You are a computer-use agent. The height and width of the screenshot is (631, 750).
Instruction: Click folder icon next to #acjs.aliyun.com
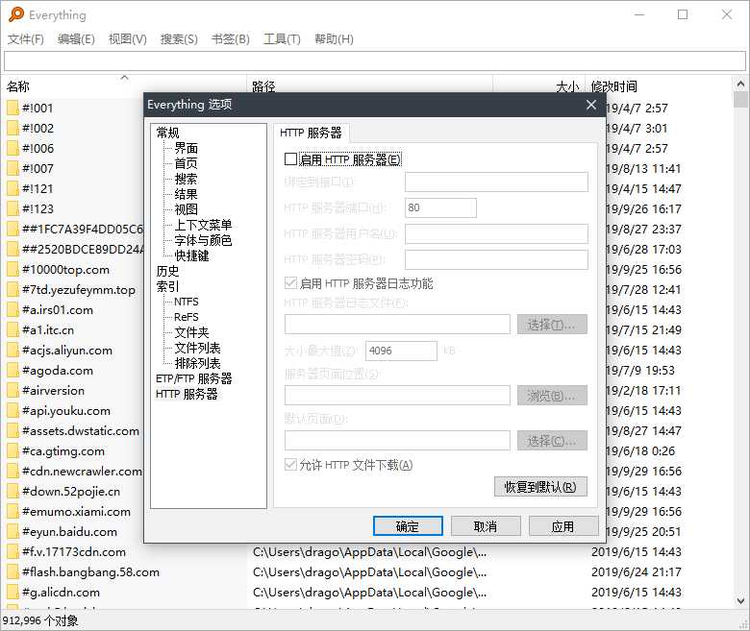(x=12, y=351)
